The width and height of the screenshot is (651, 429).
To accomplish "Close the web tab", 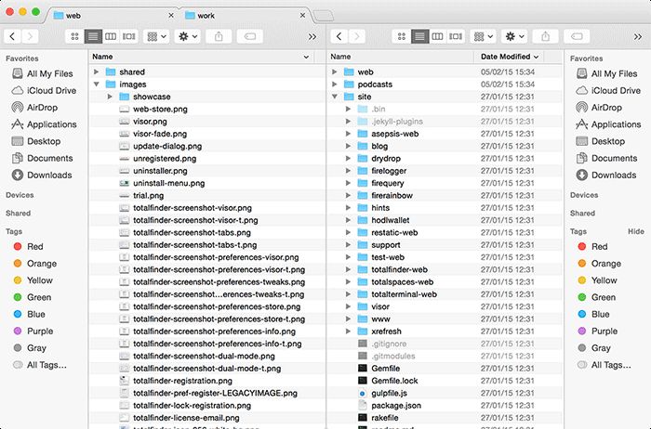I will [x=171, y=16].
